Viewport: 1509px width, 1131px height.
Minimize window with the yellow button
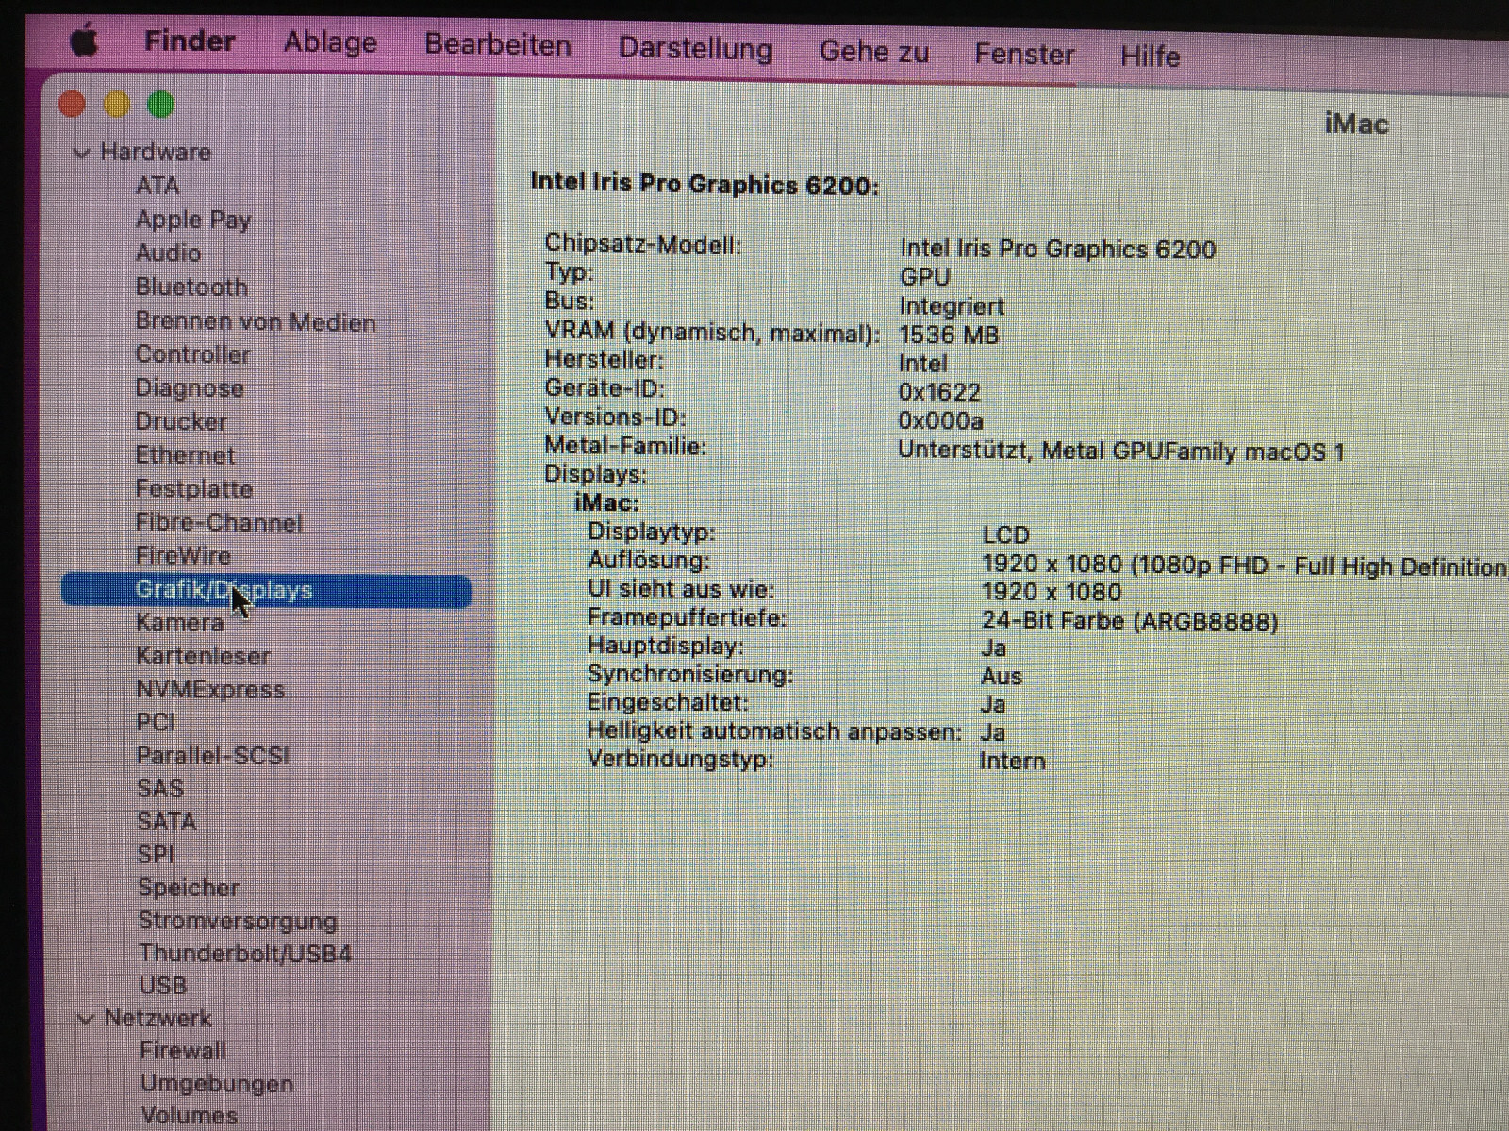[117, 104]
